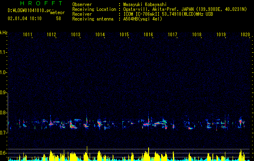Click the 1020 time marker
This screenshot has width=254, height=161.
pyautogui.click(x=245, y=35)
